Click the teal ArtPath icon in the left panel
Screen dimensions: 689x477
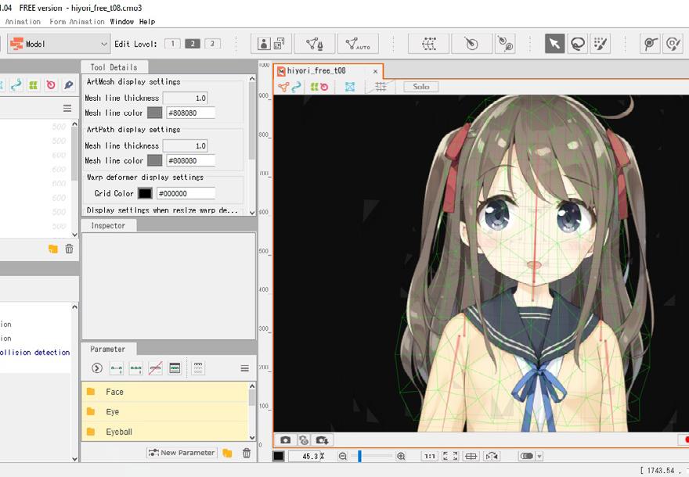(x=16, y=84)
